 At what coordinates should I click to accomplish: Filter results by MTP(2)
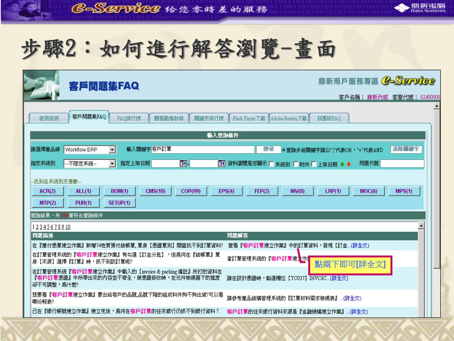click(x=47, y=202)
